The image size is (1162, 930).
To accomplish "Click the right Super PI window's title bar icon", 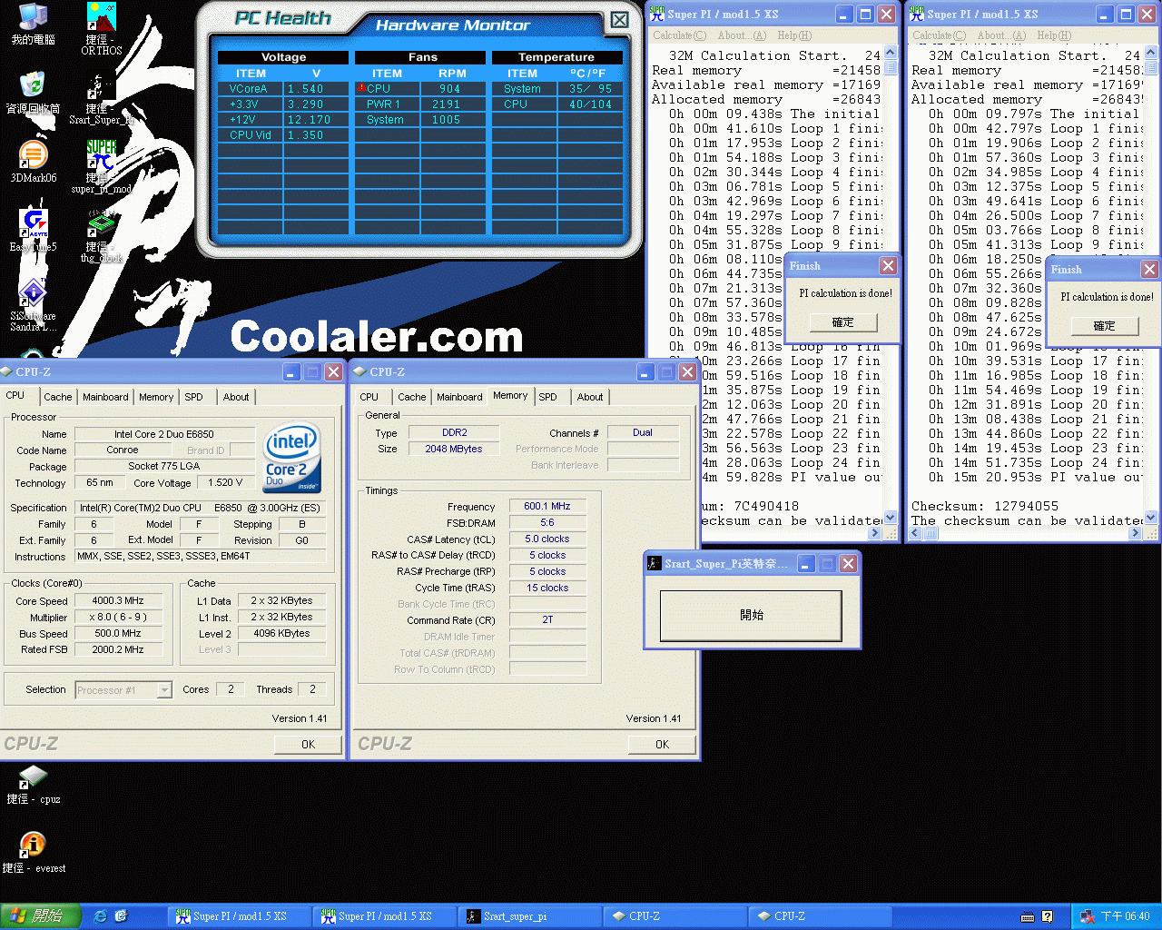I will (x=917, y=14).
